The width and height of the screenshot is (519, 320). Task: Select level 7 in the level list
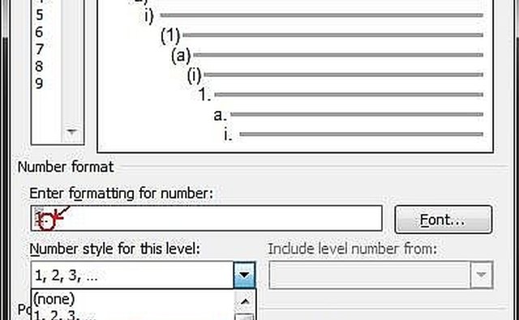click(39, 49)
